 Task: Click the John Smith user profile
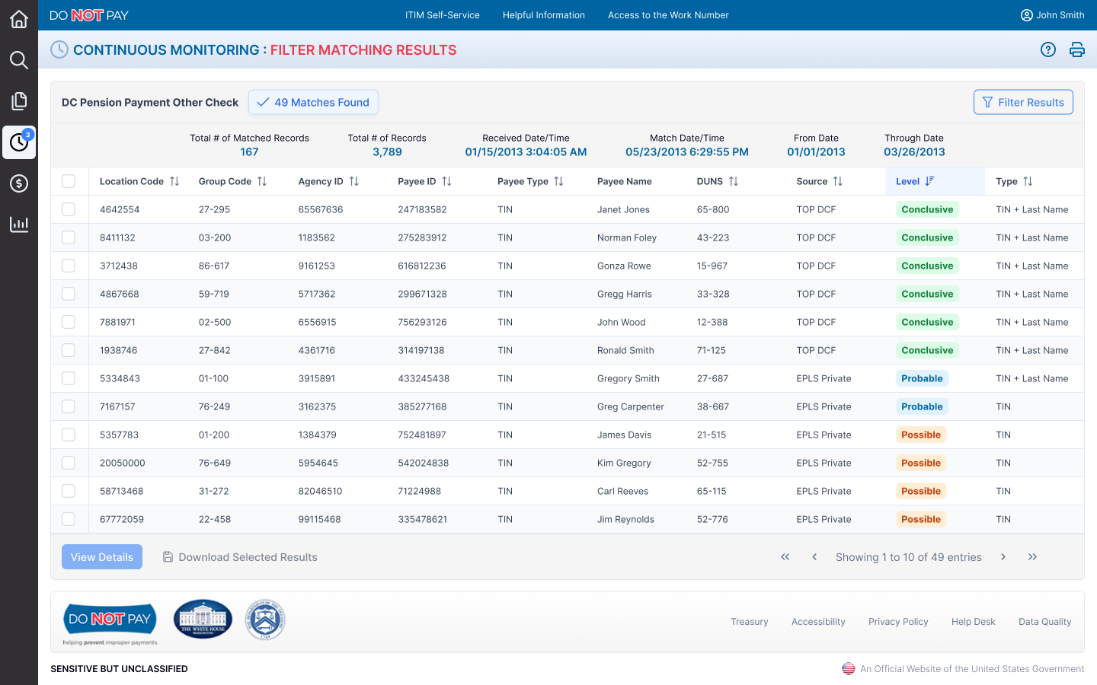pyautogui.click(x=1052, y=15)
